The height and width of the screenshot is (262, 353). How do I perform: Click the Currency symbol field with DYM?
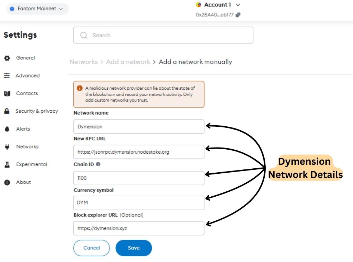(139, 203)
